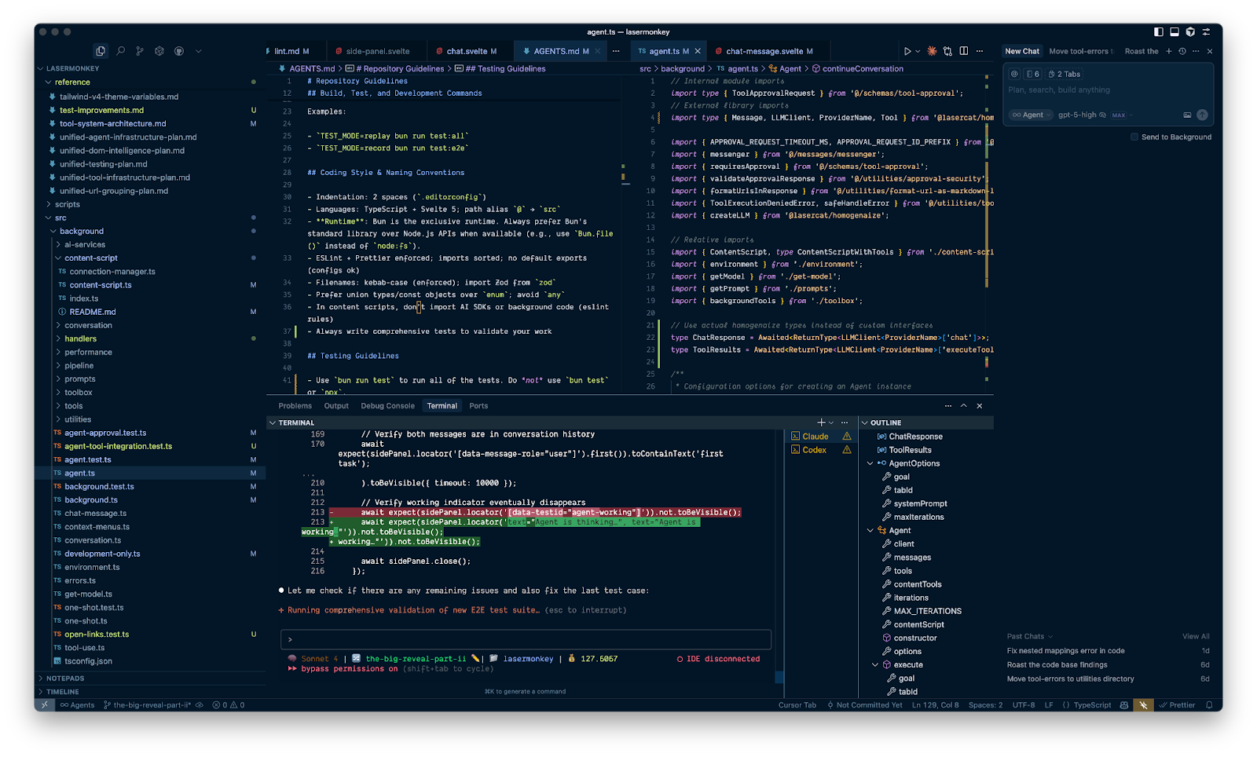Switch to the chat.svelte editor tab
Image resolution: width=1257 pixels, height=757 pixels.
[x=467, y=51]
